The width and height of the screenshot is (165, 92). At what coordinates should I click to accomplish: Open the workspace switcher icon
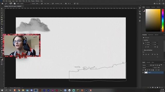(x=160, y=4)
